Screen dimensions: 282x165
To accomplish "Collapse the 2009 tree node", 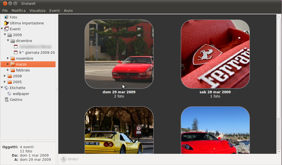I will (5, 35).
